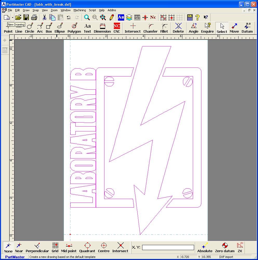Select the Move tool
Viewport: 258px width, 260px height.
tap(234, 28)
